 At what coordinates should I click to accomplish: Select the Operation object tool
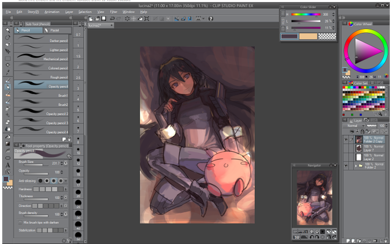pyautogui.click(x=7, y=44)
